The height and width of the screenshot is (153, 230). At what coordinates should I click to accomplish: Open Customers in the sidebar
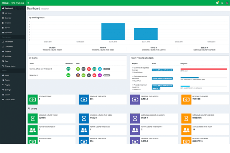click(9, 46)
